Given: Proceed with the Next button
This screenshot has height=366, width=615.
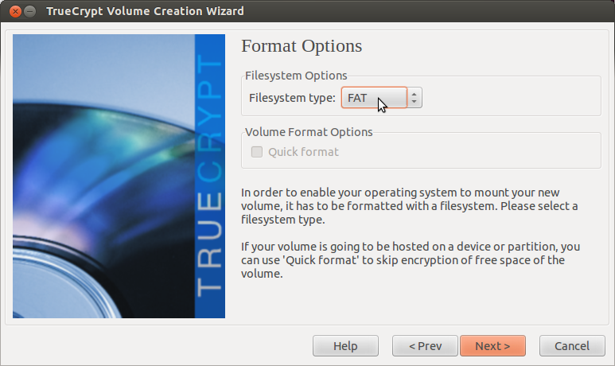Looking at the screenshot, I should tap(492, 346).
